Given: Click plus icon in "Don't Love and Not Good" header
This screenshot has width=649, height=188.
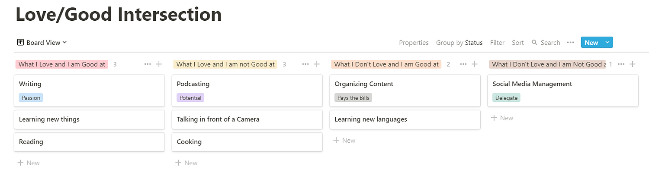Looking at the screenshot, I should (x=633, y=64).
